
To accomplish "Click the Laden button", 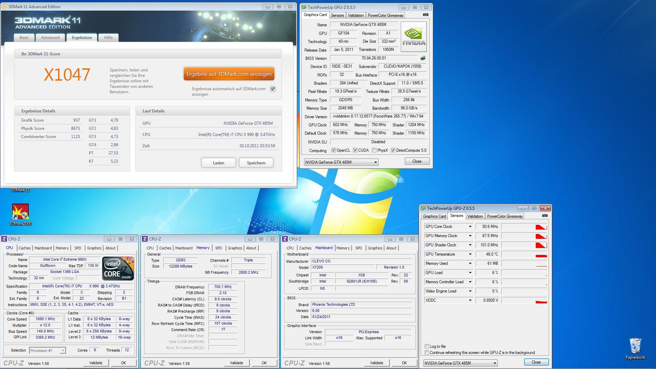I will tap(218, 163).
